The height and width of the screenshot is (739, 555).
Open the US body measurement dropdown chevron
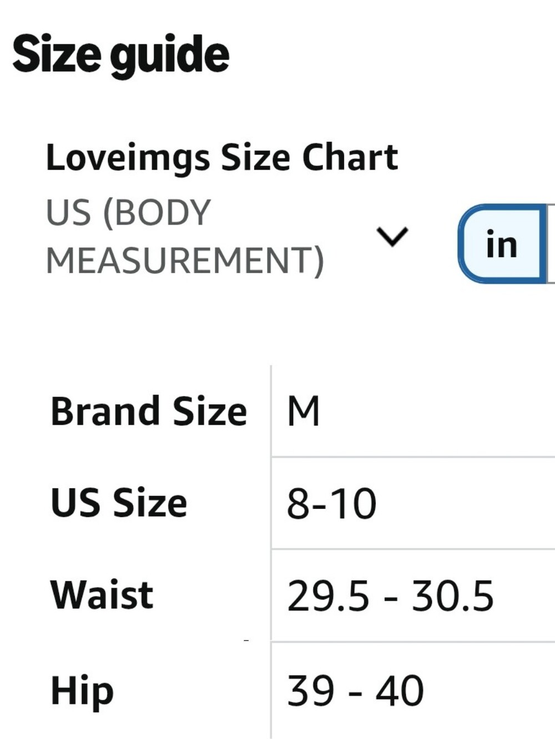[392, 236]
